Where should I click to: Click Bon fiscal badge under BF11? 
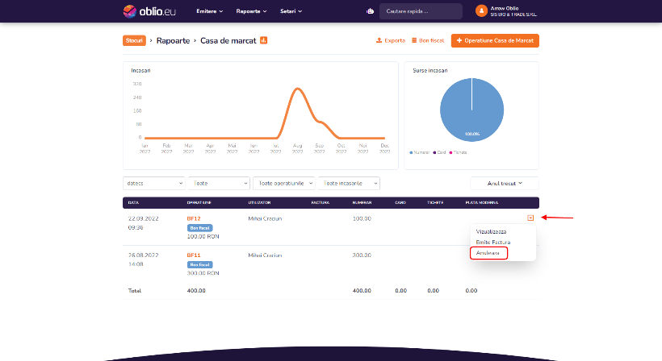[199, 264]
